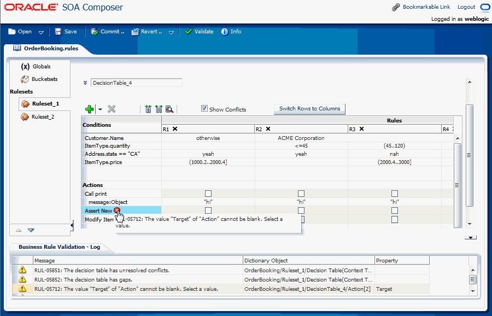
Task: Click the Revert toolbar icon
Action: 135,32
